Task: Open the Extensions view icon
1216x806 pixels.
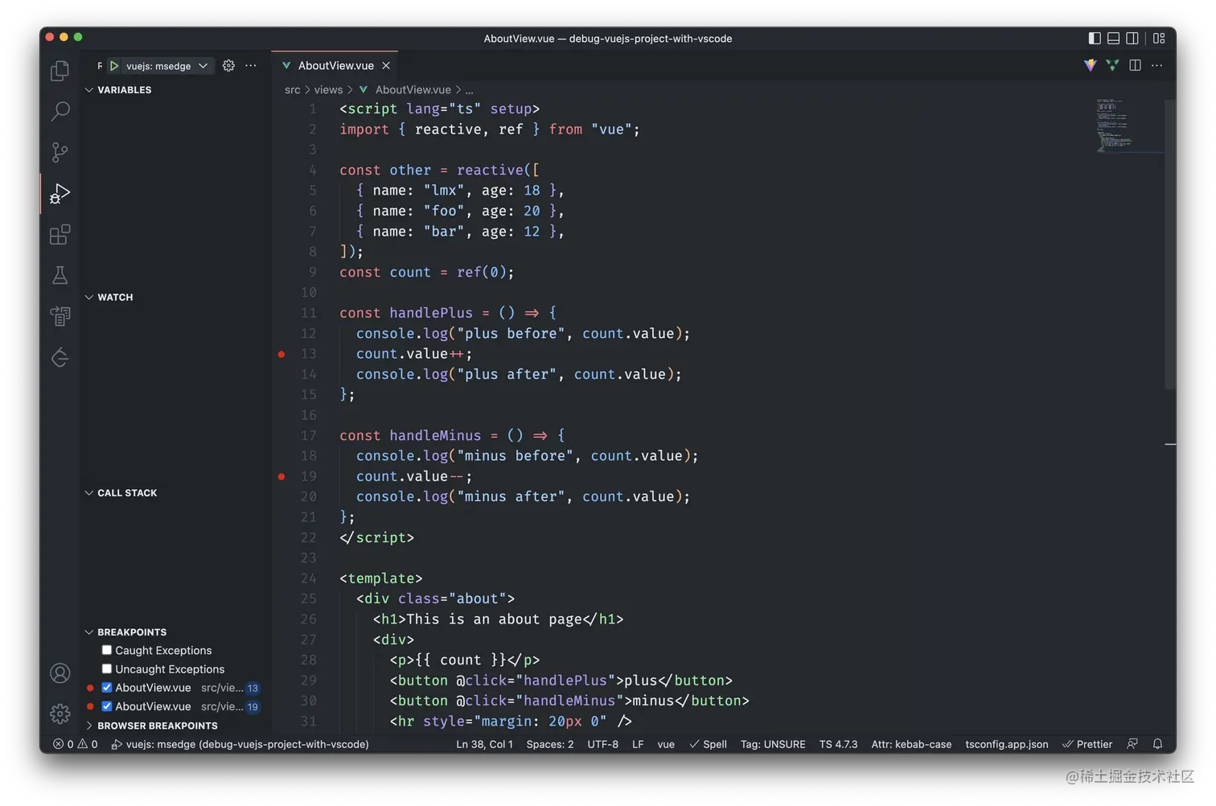Action: 60,234
